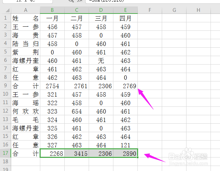Click cell E8 showing 0
220x171 pixels.
[126, 77]
